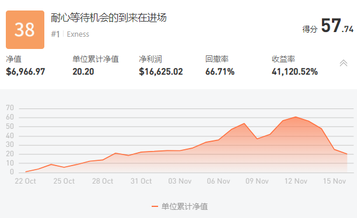This screenshot has width=357, height=218.
Task: Open the trader title 耐心等待机会的到来在进场
Action: click(108, 17)
